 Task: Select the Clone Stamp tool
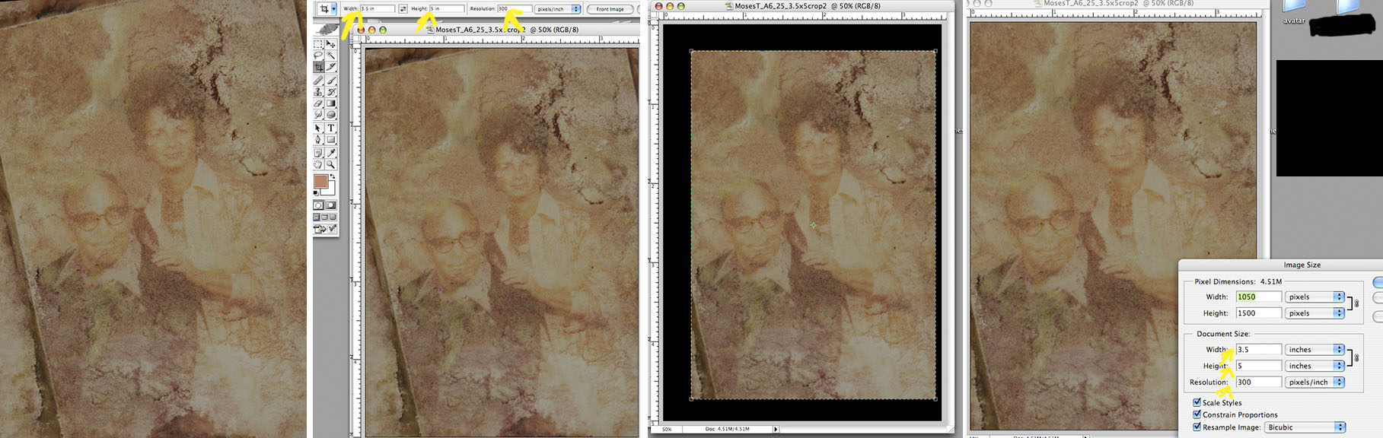tap(318, 91)
